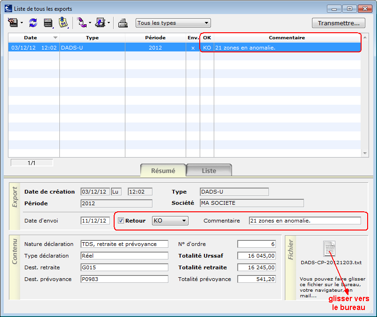
Task: Click the Transmettre... button
Action: [x=339, y=23]
